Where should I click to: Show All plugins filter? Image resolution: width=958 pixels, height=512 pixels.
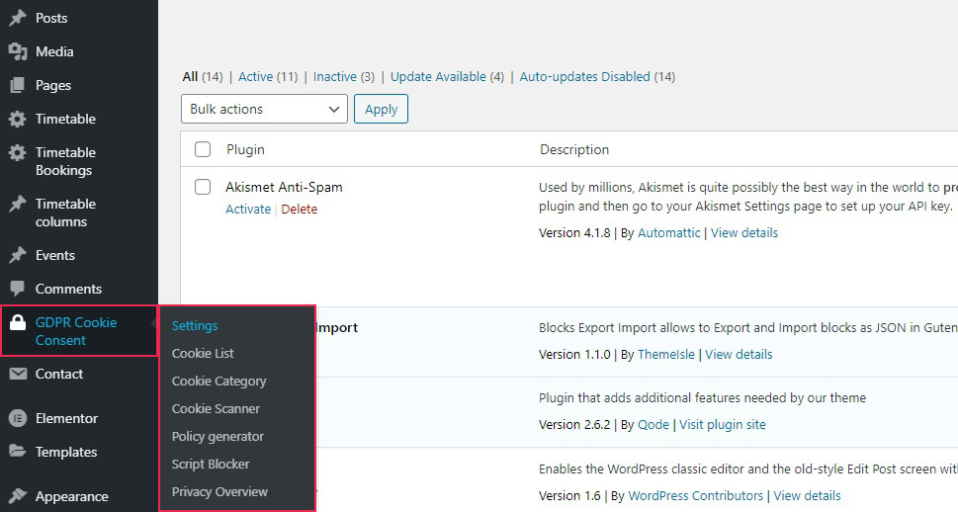(190, 76)
